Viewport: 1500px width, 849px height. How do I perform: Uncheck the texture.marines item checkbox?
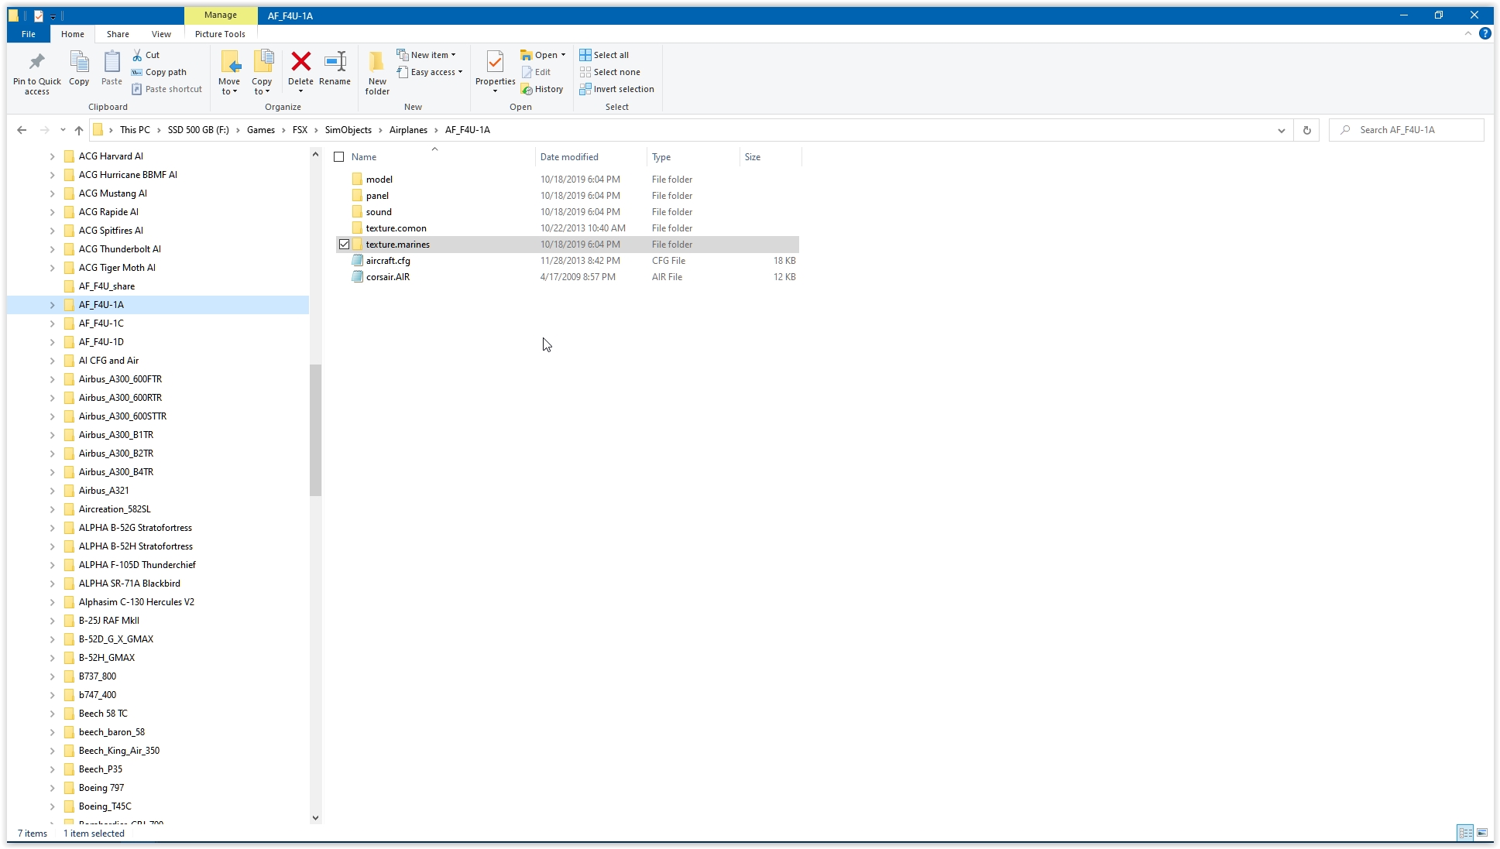click(x=344, y=245)
